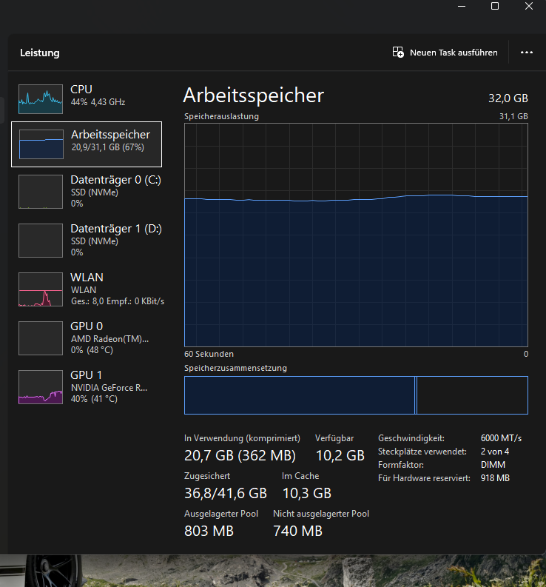546x587 pixels.
Task: Click Neuen Task ausführen button
Action: 445,53
